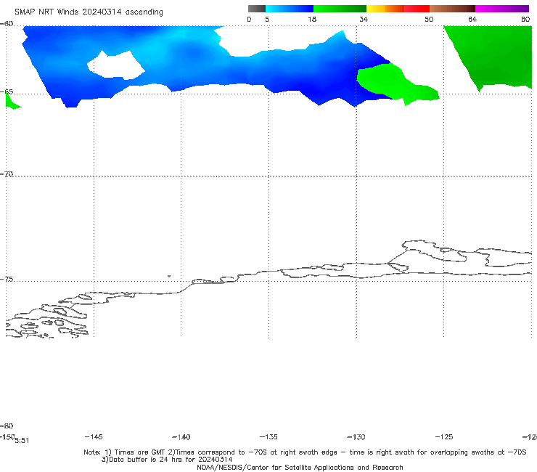The image size is (537, 472).
Task: Click the white data gap inside blue swath
Action: (x=116, y=65)
